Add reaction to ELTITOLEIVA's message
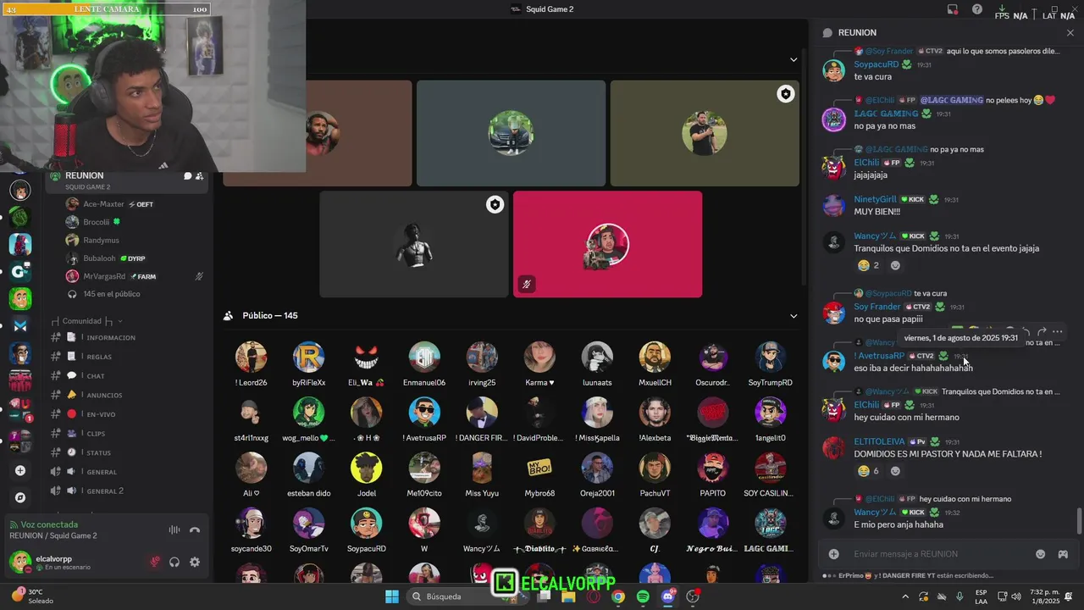Image resolution: width=1084 pixels, height=610 pixels. pyautogui.click(x=895, y=471)
